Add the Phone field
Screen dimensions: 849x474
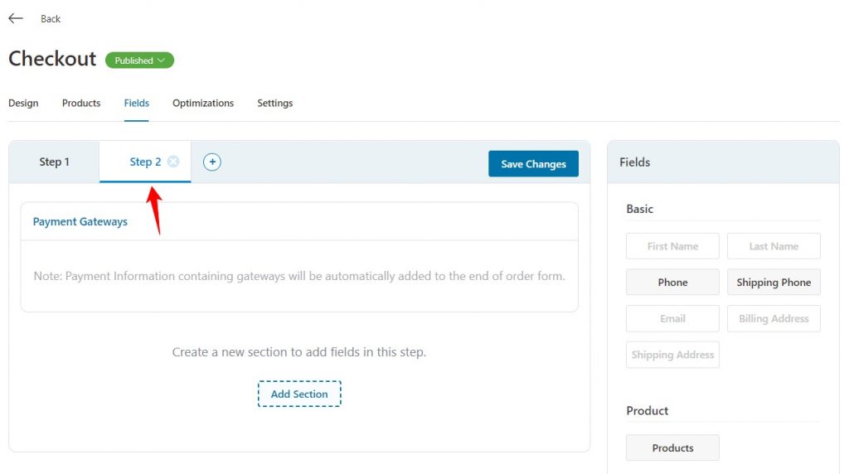coord(672,282)
